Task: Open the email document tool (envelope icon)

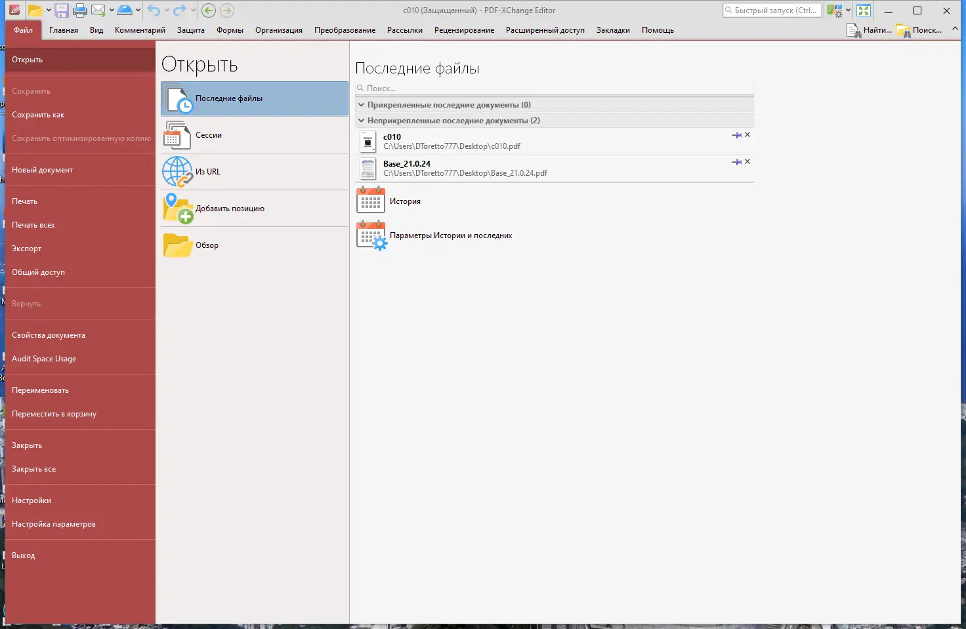Action: pyautogui.click(x=98, y=10)
